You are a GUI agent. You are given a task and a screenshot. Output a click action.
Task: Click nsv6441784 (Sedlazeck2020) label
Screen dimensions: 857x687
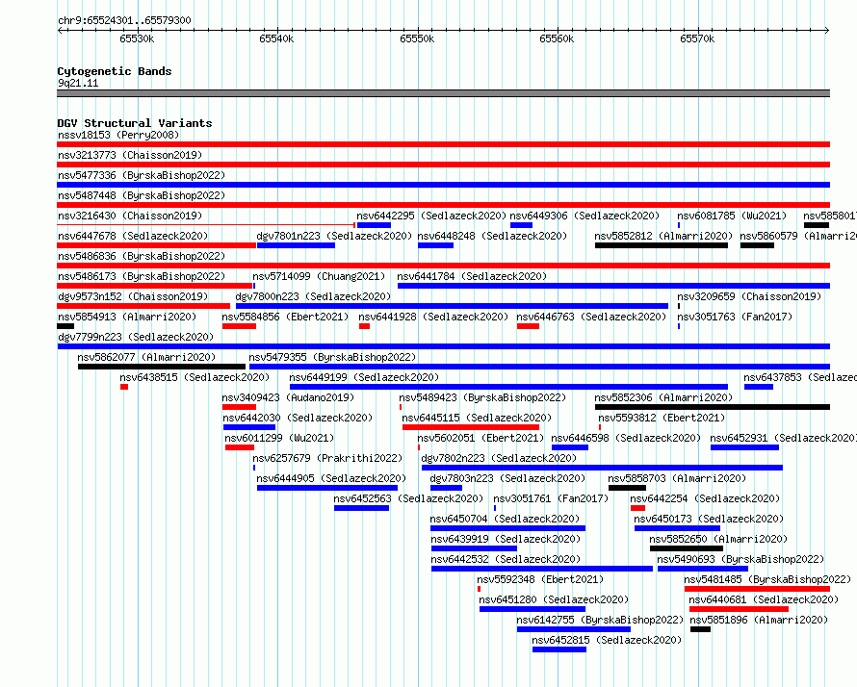pyautogui.click(x=472, y=276)
